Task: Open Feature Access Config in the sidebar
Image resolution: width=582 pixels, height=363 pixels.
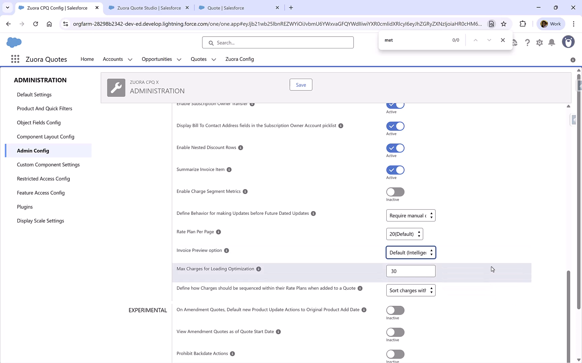Action: tap(41, 193)
